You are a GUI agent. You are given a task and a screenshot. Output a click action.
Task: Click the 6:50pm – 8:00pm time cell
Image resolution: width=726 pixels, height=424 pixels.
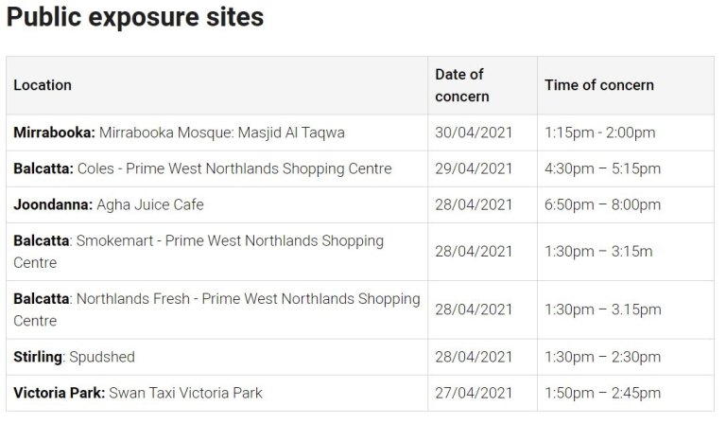pos(602,204)
